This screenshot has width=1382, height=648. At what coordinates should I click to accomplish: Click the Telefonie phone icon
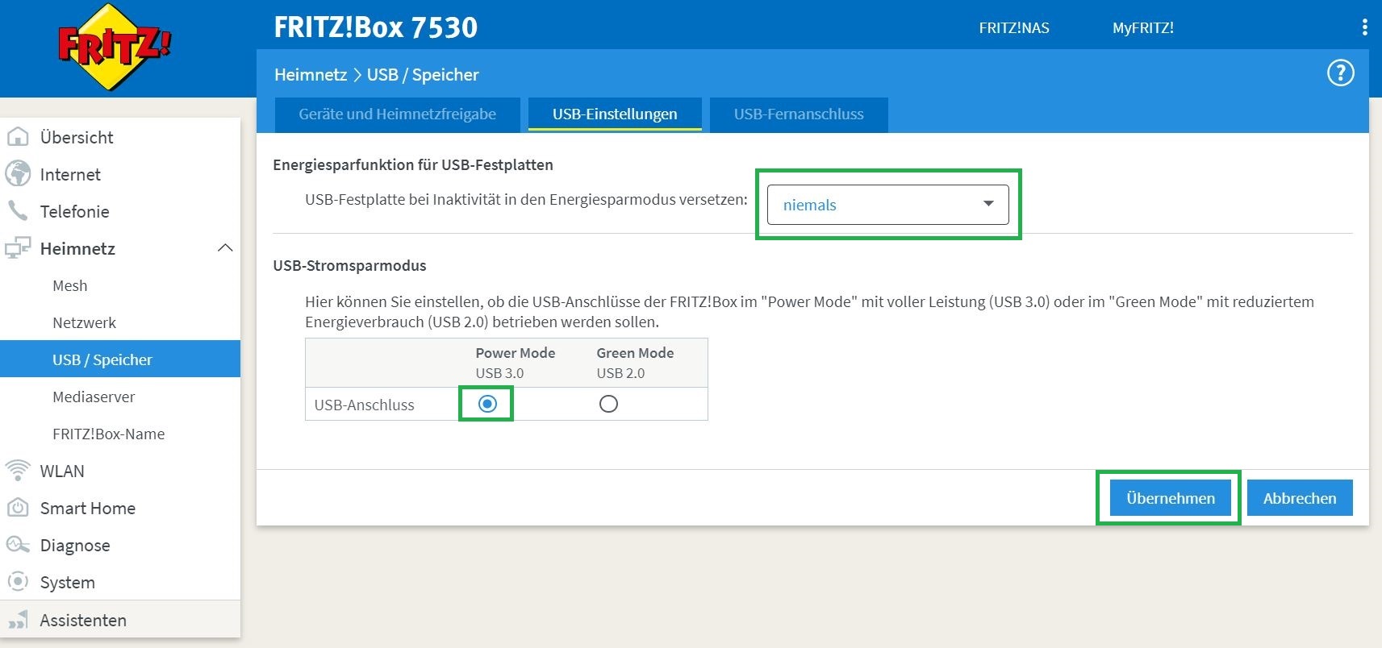coord(17,211)
